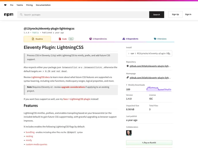The image size is (198, 148).
Task: Click the Readme file icon
Action: pyautogui.click(x=33, y=39)
